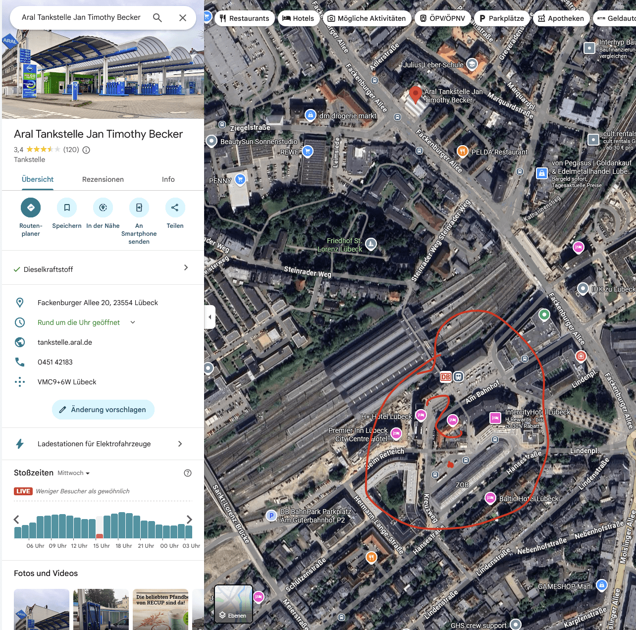Click the Friedhof St. Lorenz marker
Screen dimensions: 636x630
pos(371,244)
